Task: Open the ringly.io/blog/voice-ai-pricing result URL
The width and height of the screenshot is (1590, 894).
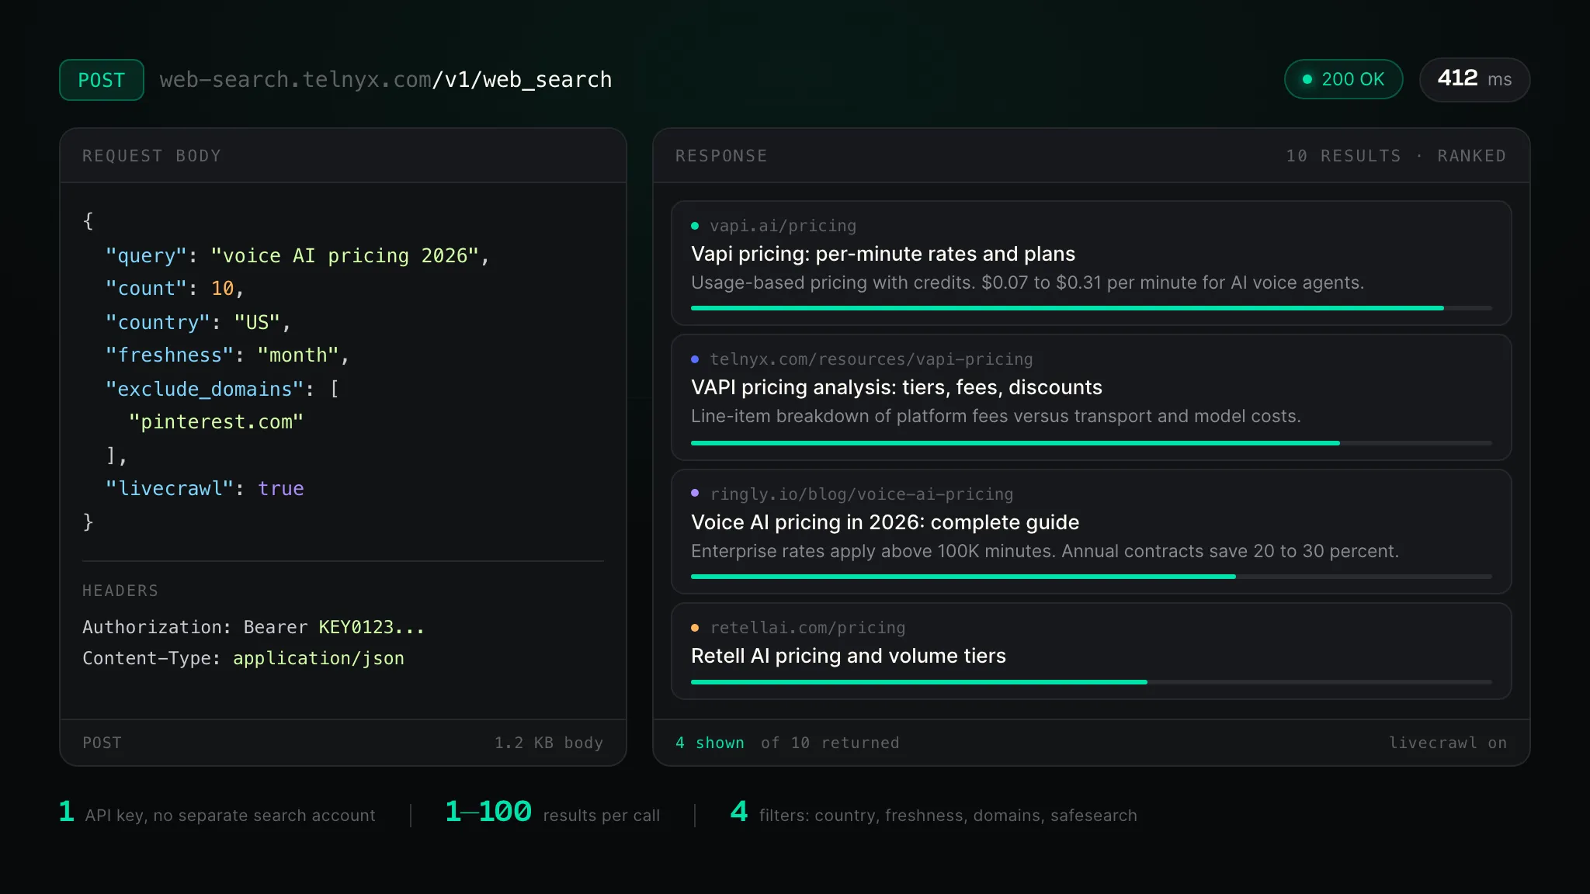Action: coord(861,494)
